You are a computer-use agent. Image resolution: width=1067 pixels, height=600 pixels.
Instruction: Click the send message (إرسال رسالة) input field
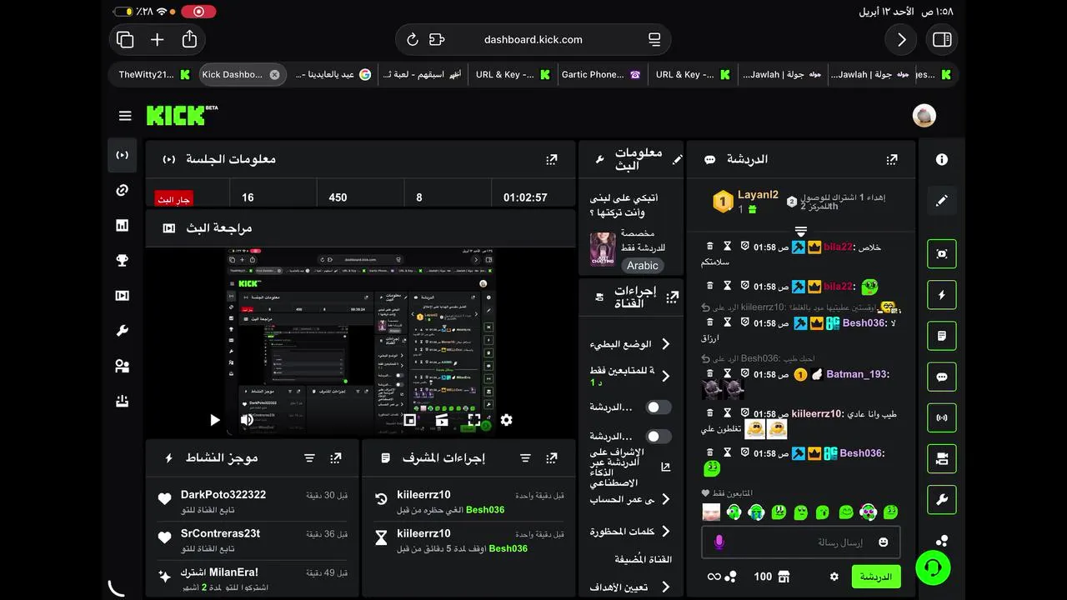(800, 542)
